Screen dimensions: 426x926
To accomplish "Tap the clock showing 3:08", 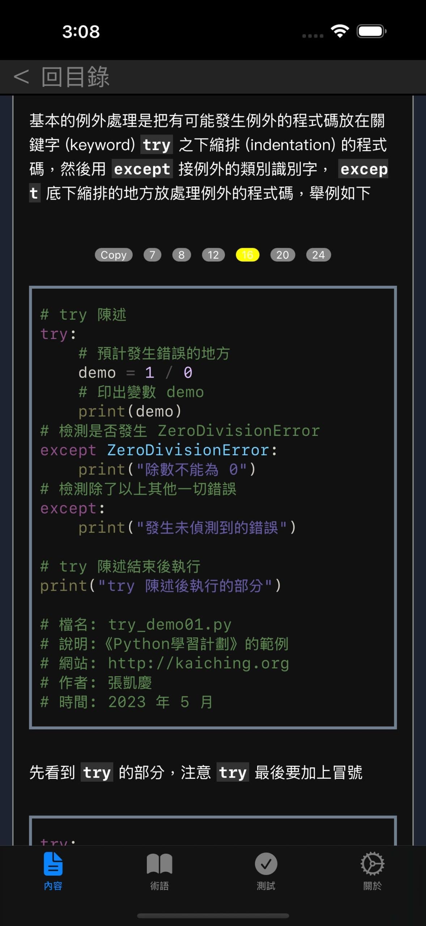I will (x=80, y=32).
